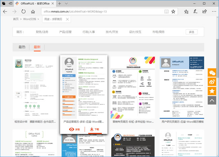This screenshot has width=219, height=157.
Task: Click the 视觉设计师 摄影师简历 title text
Action: coord(35,122)
